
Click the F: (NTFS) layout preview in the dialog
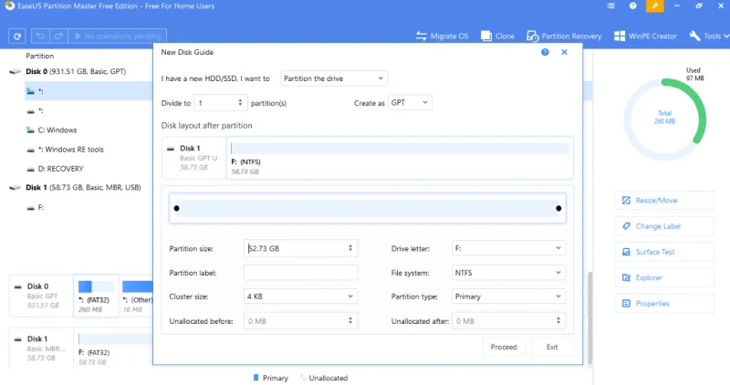point(400,158)
